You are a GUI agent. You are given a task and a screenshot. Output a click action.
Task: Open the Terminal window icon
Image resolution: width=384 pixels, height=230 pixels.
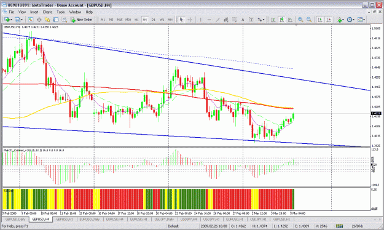point(56,20)
